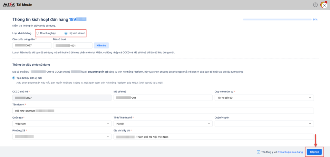
Task: Select the Doanh nghiệp radio button
Action: click(38, 33)
